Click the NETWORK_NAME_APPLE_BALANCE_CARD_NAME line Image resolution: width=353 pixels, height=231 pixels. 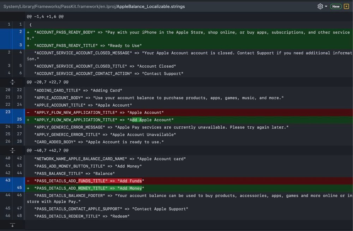pos(189,159)
